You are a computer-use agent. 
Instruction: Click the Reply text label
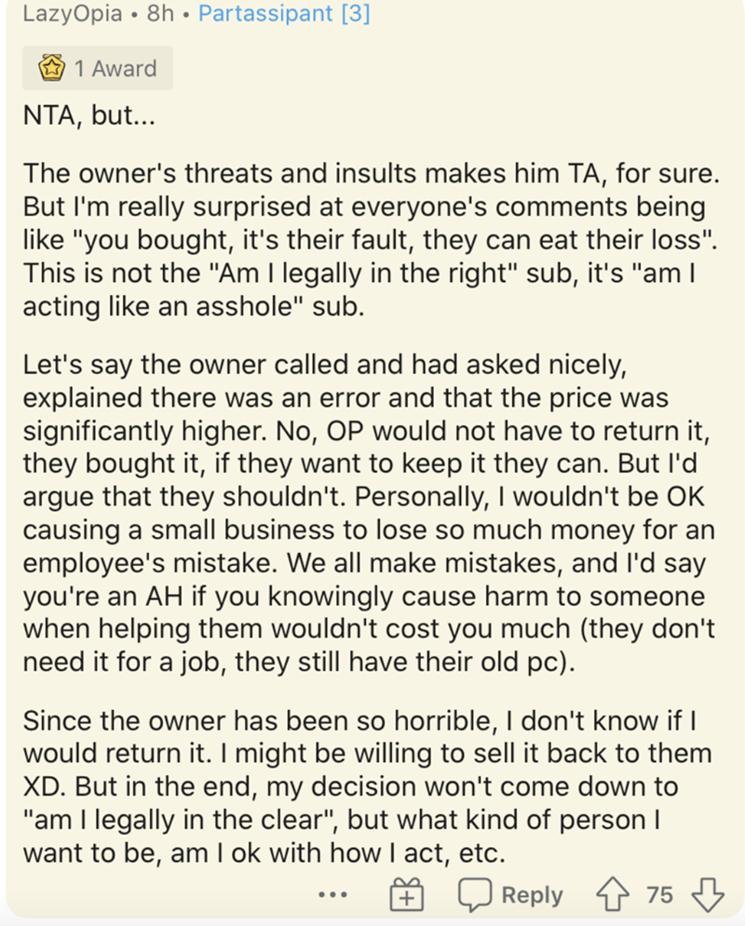click(532, 895)
